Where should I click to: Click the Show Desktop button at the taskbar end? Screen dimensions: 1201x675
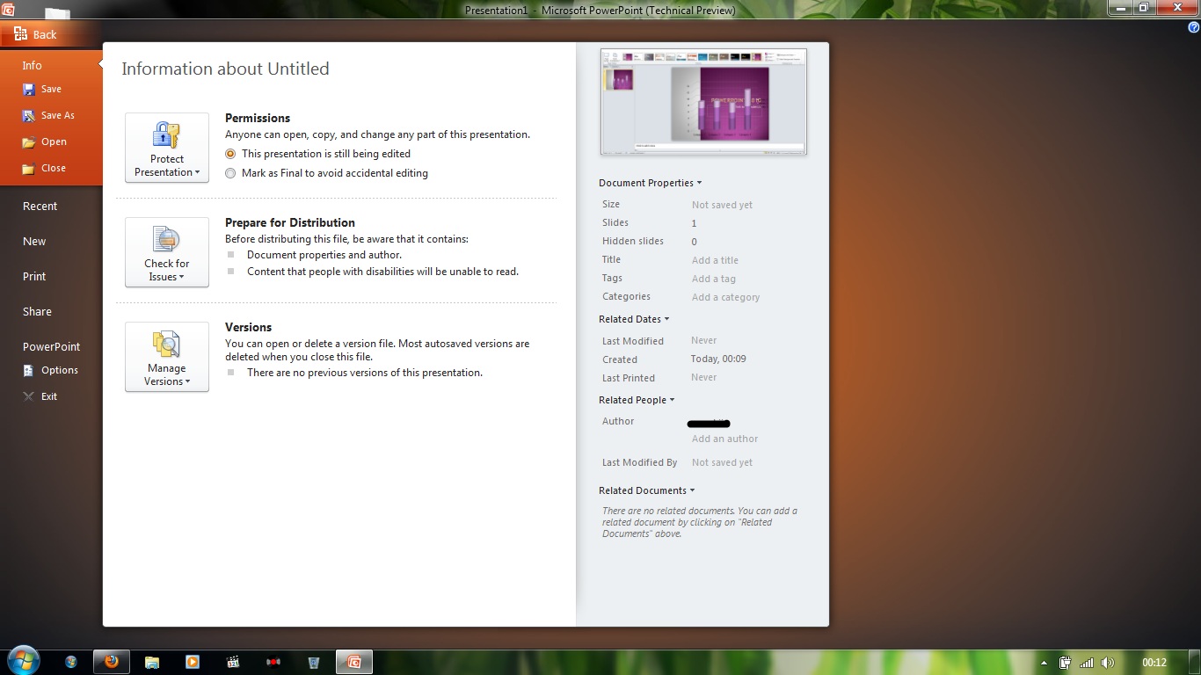[1195, 663]
